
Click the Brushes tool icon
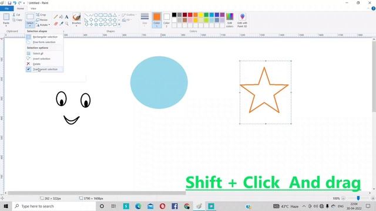[x=76, y=17]
